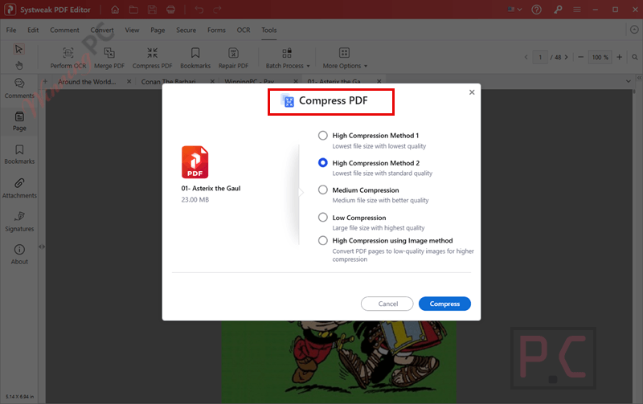The image size is (643, 404).
Task: Click the 100 % zoom field
Action: coord(600,57)
